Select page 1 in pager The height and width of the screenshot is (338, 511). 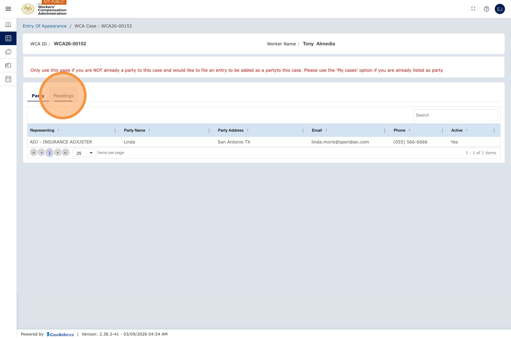pos(50,153)
